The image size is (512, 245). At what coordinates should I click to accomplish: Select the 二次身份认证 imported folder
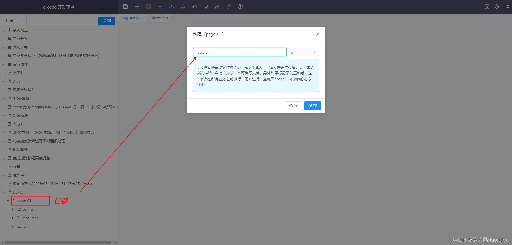click(56, 56)
